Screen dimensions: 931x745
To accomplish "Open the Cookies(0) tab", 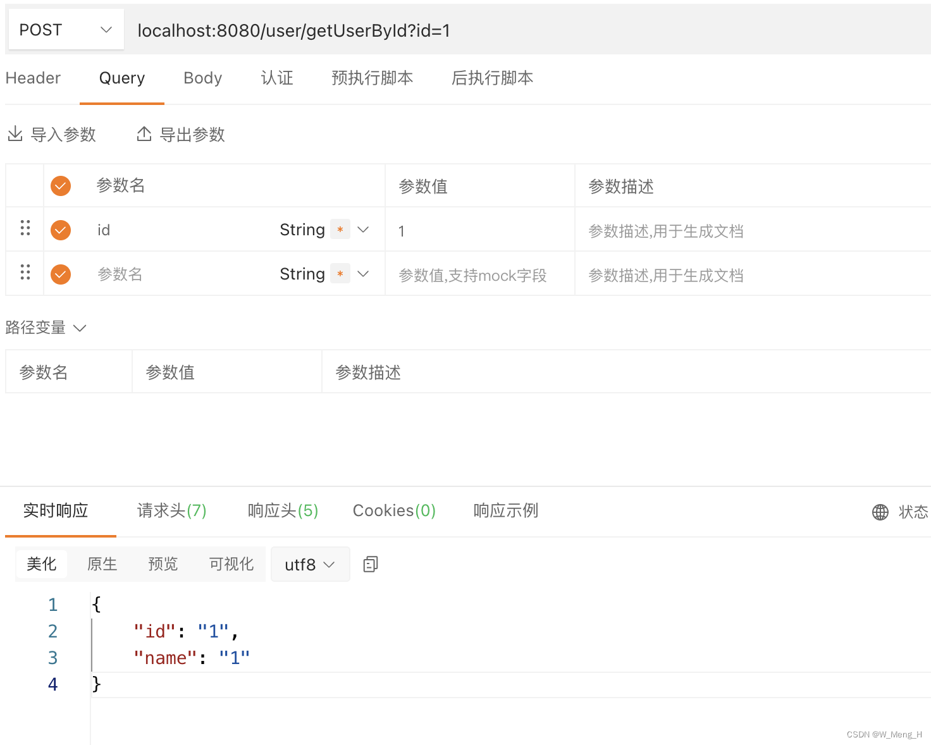I will click(x=395, y=510).
